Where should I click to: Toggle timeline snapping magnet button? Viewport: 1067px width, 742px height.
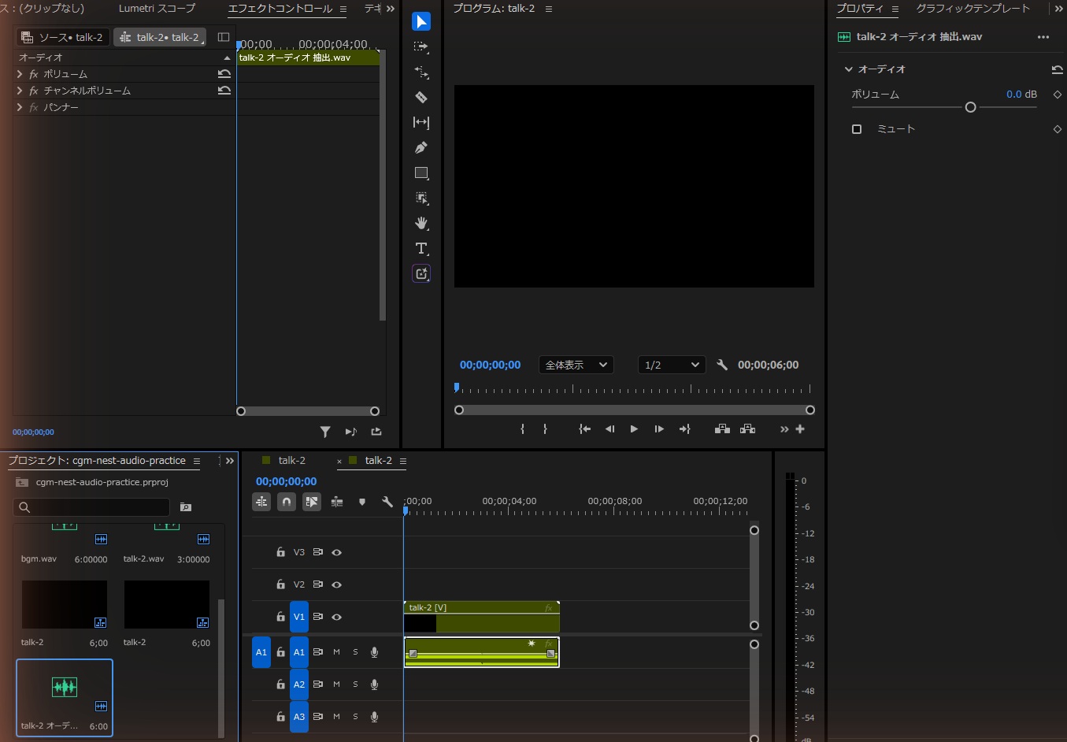click(287, 502)
